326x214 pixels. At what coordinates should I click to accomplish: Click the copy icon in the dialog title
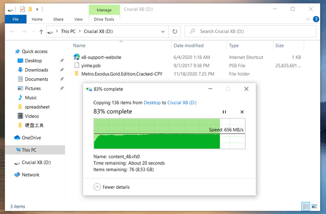[x=89, y=89]
